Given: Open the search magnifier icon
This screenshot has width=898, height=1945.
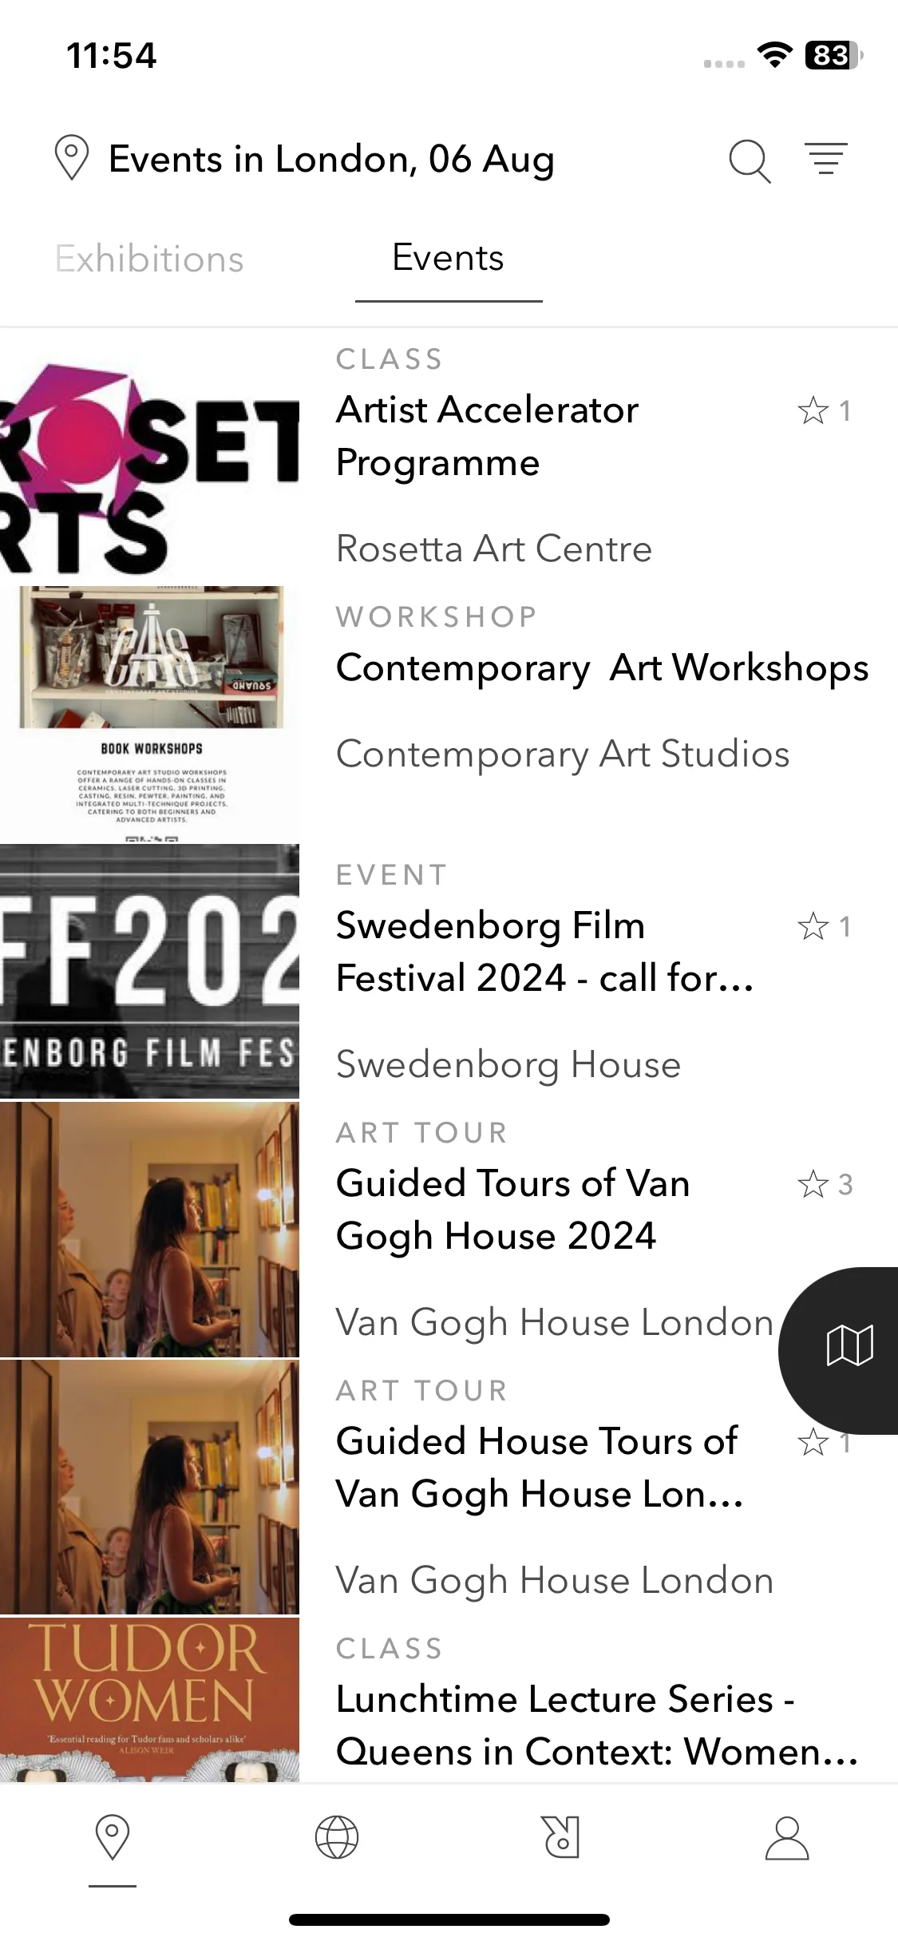Looking at the screenshot, I should point(750,160).
